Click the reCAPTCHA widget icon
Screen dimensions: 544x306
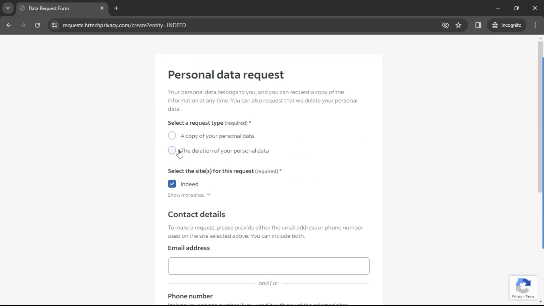(523, 287)
